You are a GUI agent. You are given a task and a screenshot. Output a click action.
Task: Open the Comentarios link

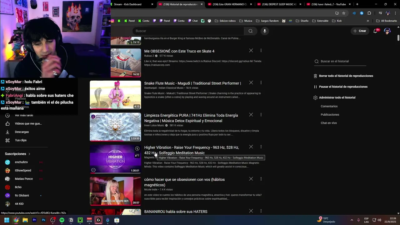pyautogui.click(x=329, y=106)
